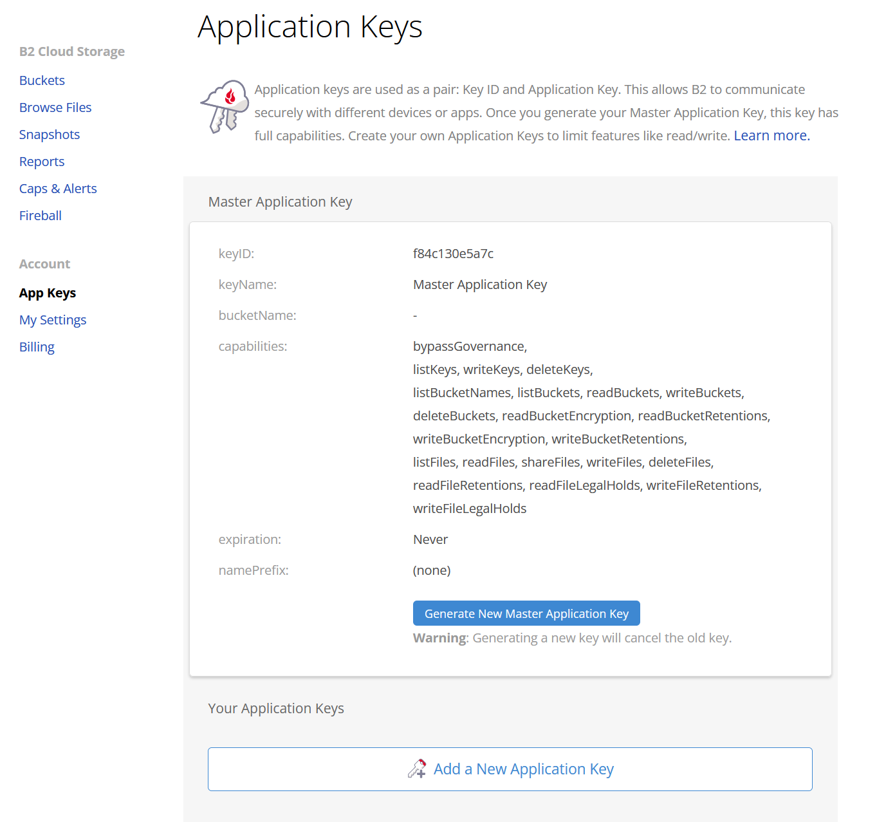877x822 pixels.
Task: Click the keyName value Master Application Key
Action: tap(480, 285)
